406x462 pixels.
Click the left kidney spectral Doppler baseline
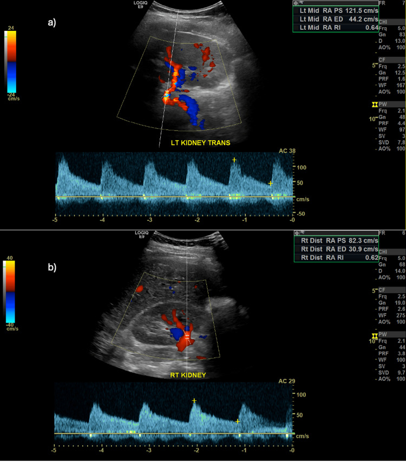(175, 197)
